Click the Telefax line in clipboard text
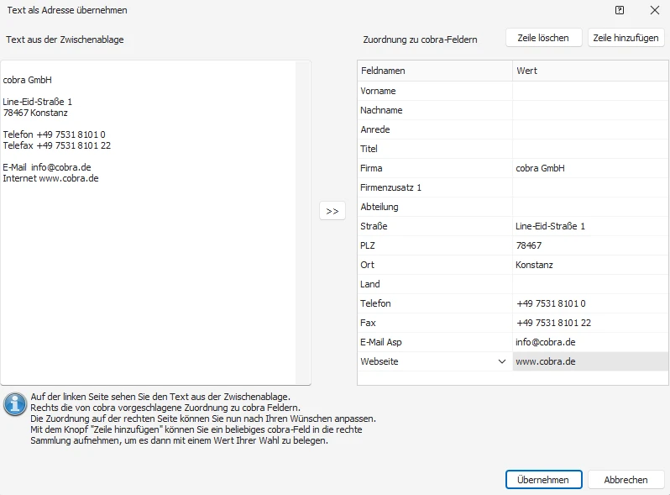This screenshot has width=670, height=495. coord(57,145)
